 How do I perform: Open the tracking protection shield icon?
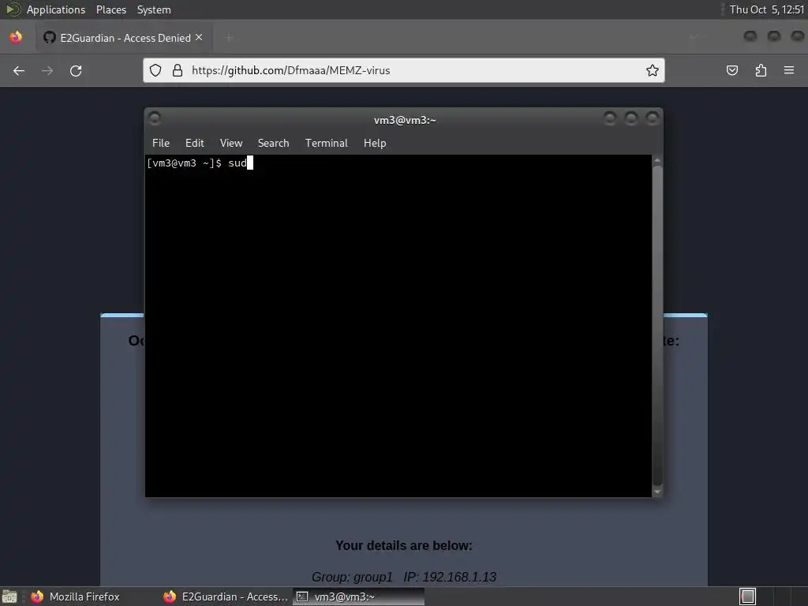(x=155, y=70)
